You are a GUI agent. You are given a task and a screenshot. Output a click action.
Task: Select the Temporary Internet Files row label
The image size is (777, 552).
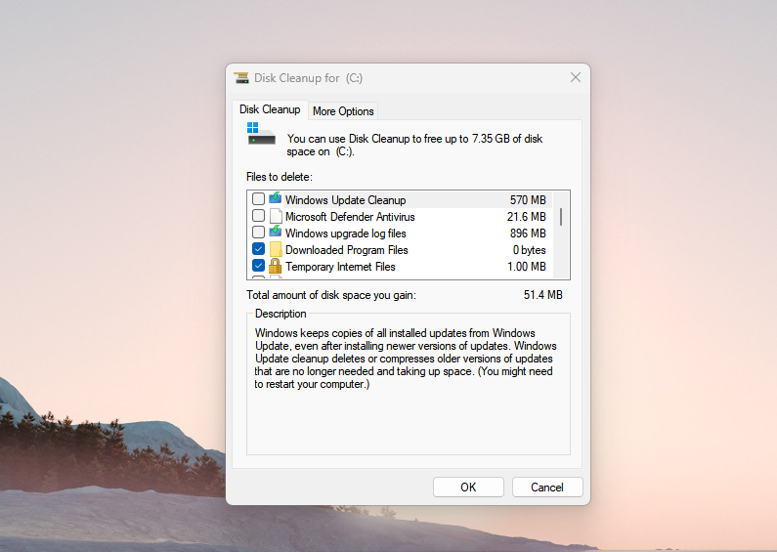340,267
